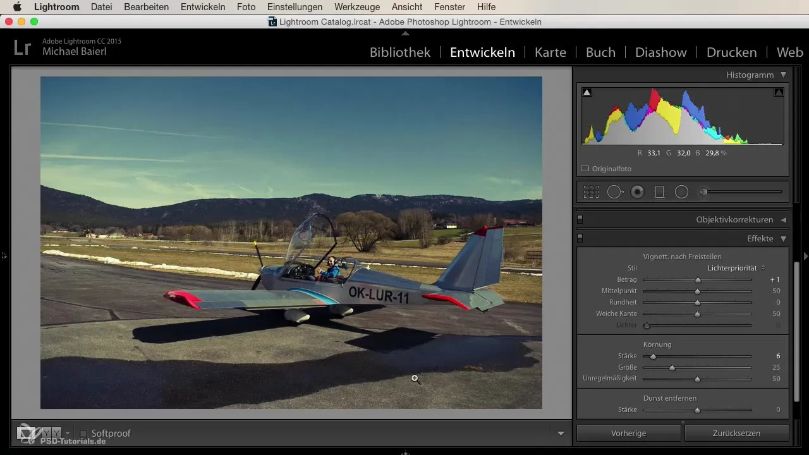This screenshot has width=809, height=455.
Task: Click the Körnung Stärke value 6
Action: [x=778, y=356]
